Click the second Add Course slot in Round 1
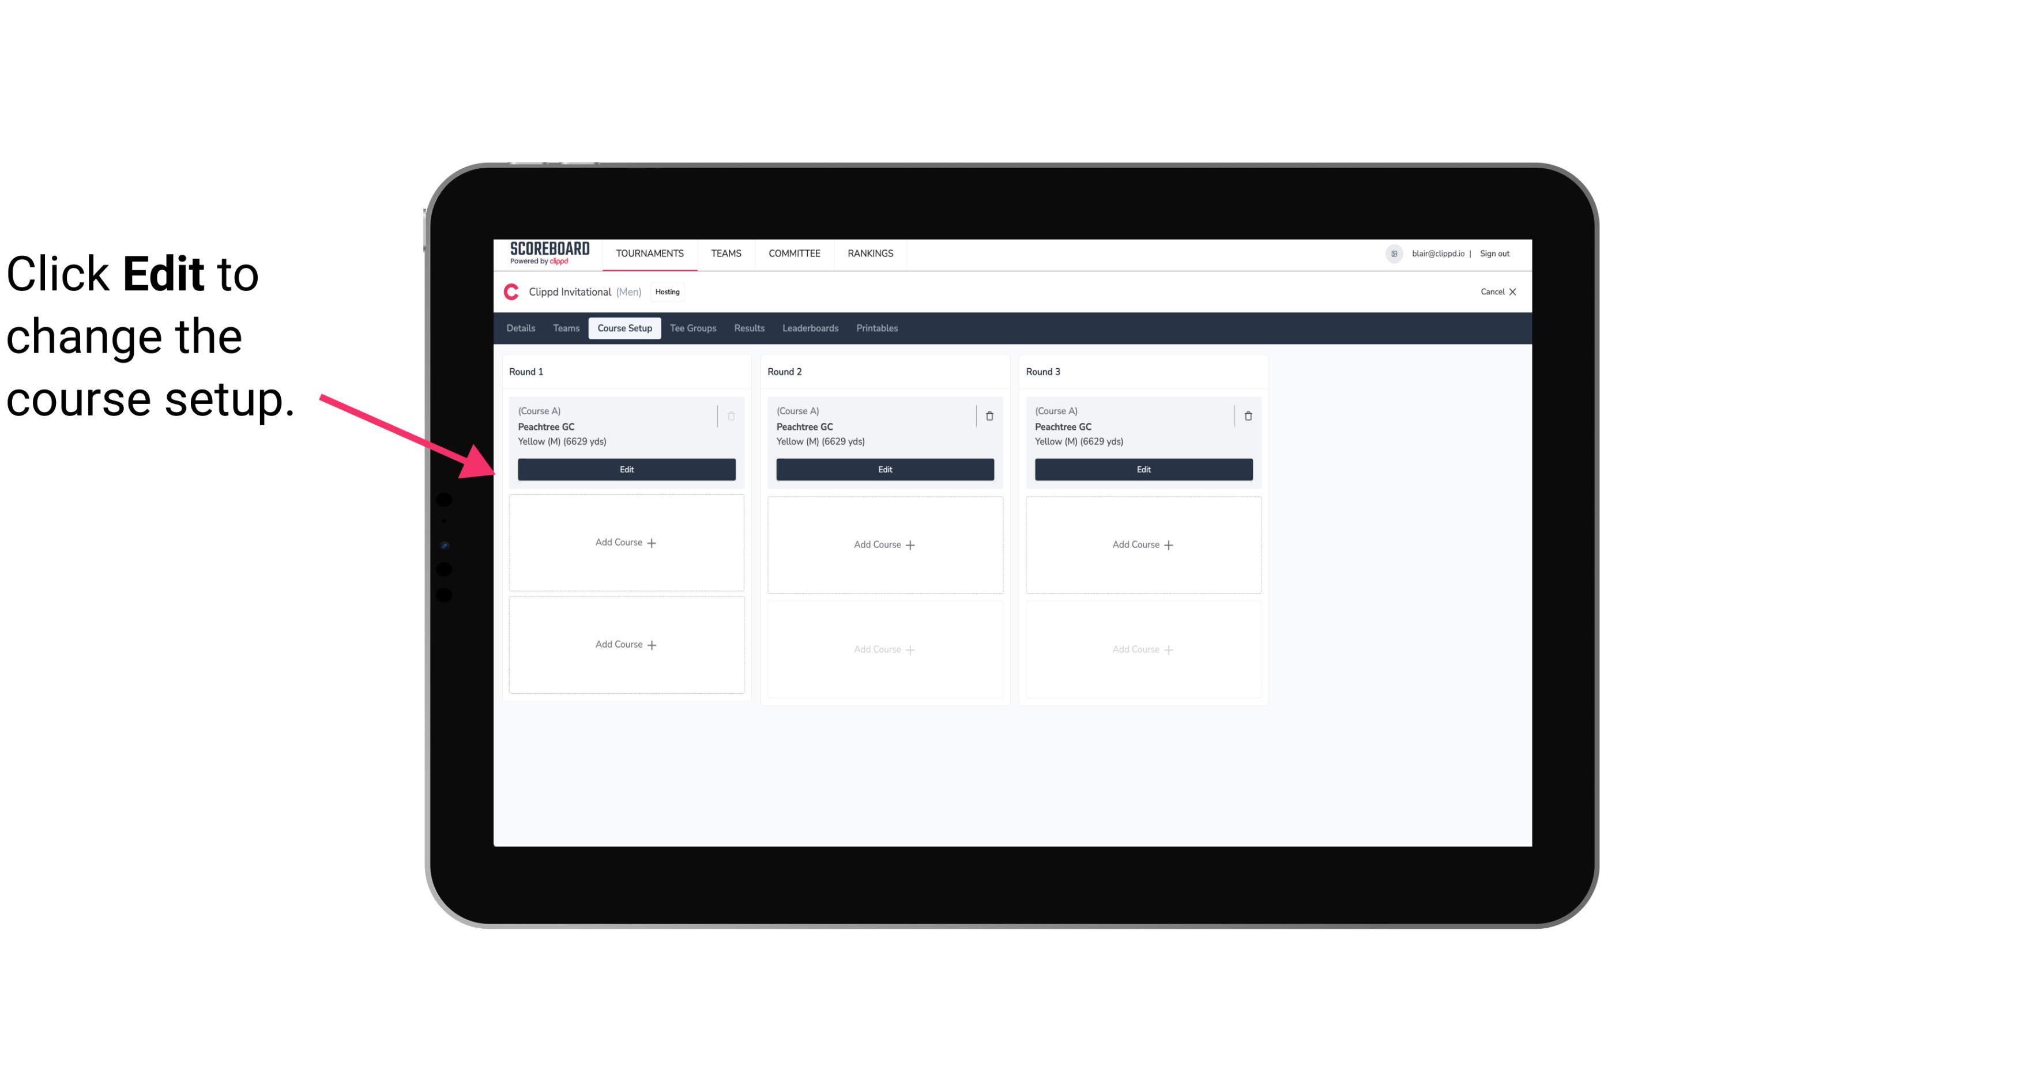2018x1085 pixels. pos(626,644)
